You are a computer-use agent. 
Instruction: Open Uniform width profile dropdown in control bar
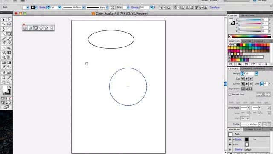[x=83, y=7]
